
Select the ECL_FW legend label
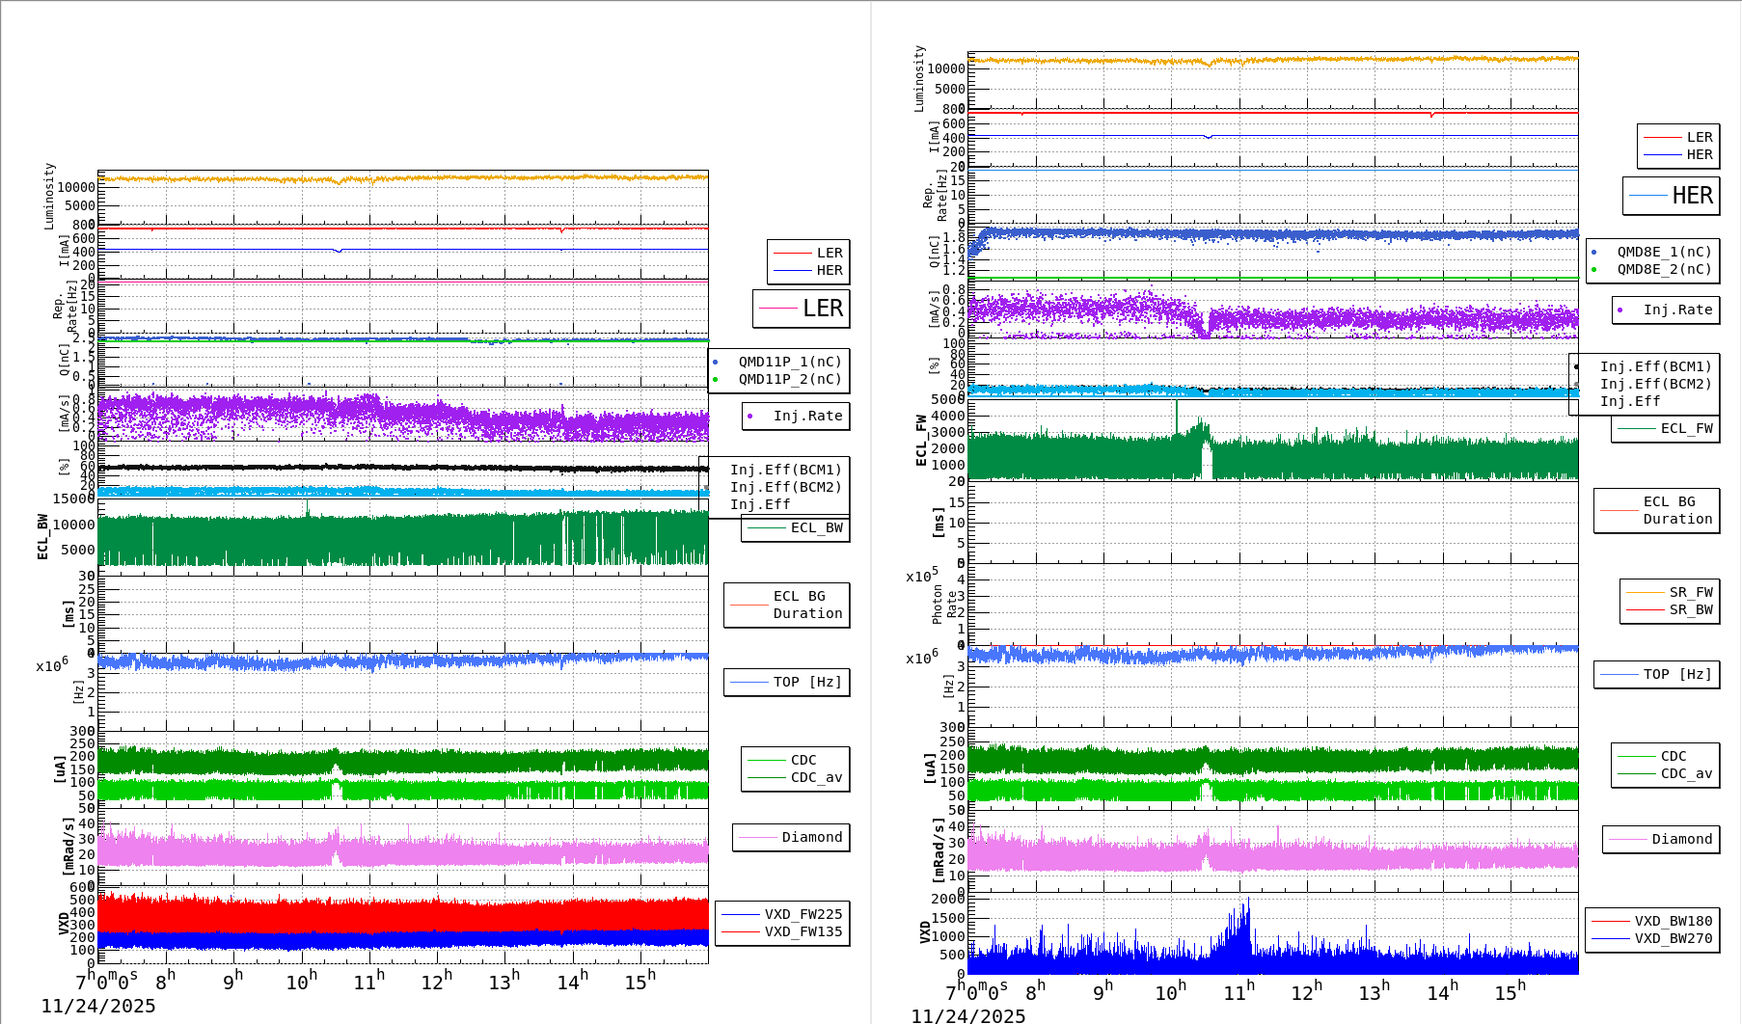(x=1686, y=429)
